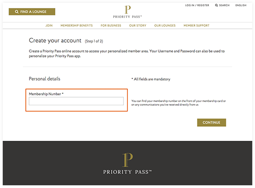Click the gold P emblem in header
Viewport: 255px width, 188px height.
click(x=127, y=10)
